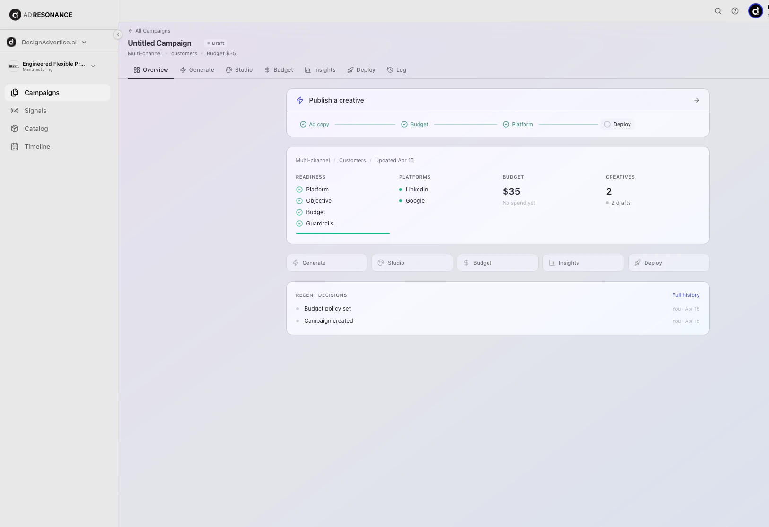Screen dimensions: 769x527
Task: Select Signals in the sidebar
Action: pos(35,110)
